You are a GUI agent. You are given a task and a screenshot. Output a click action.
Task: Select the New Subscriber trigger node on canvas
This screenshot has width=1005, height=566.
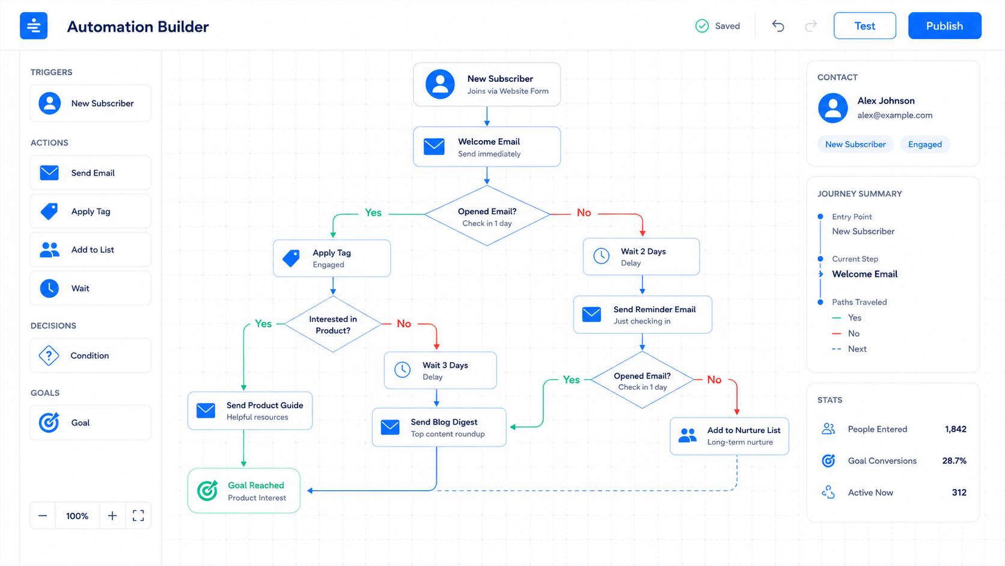pos(487,84)
